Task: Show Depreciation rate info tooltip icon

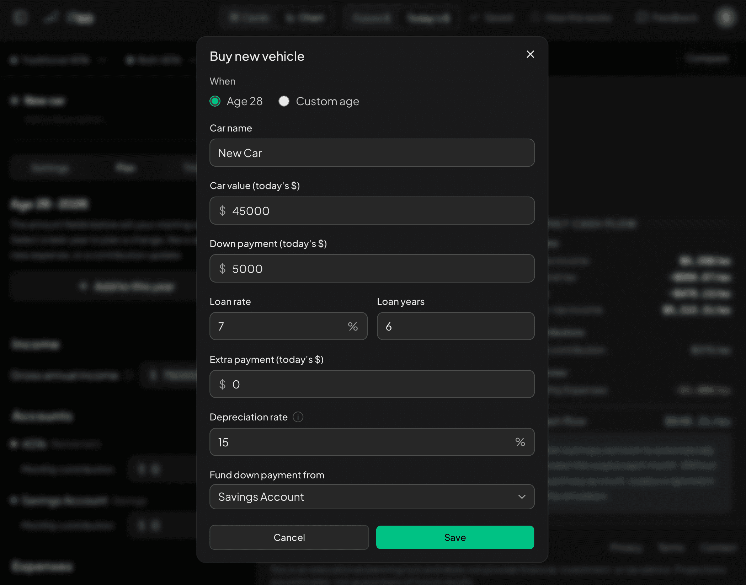Action: (x=298, y=417)
